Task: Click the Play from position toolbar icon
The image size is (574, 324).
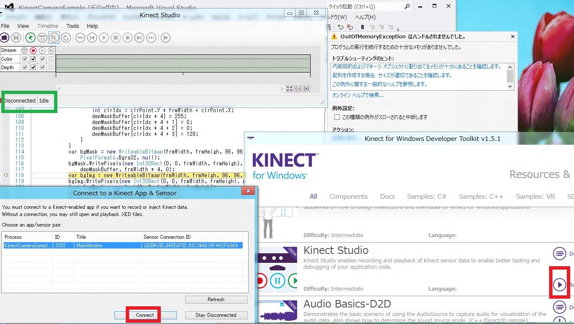Action: pos(165,38)
